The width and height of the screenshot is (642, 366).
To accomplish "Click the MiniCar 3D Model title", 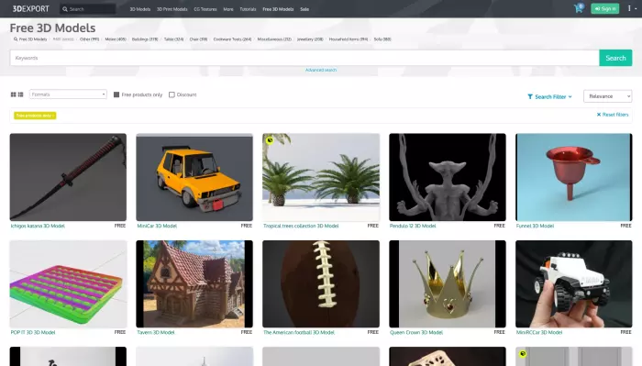I will [157, 226].
